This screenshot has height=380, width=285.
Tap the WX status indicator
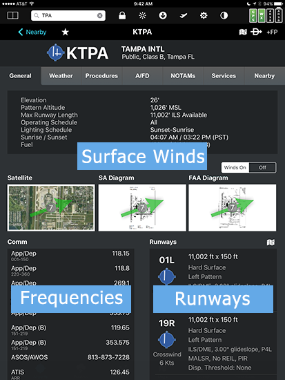pos(262,15)
